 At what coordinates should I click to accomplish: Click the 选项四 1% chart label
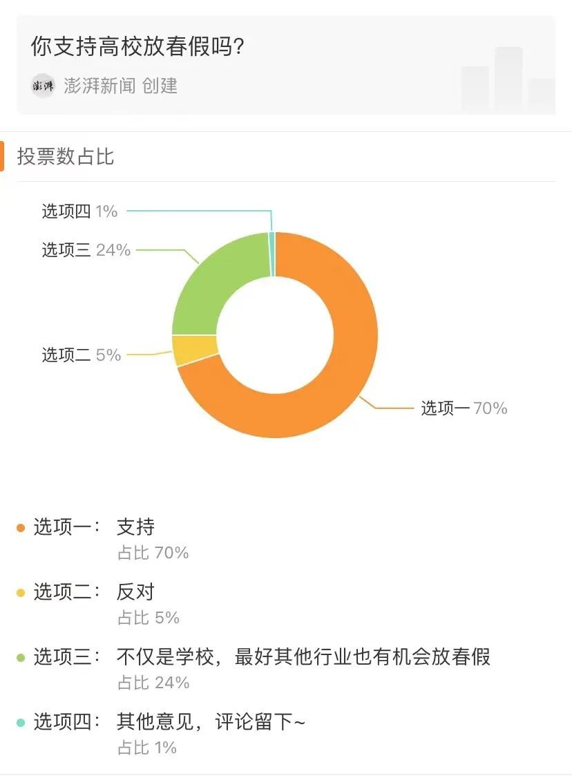point(79,211)
